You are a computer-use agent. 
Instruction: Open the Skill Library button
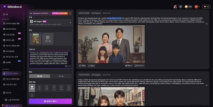coord(12,100)
